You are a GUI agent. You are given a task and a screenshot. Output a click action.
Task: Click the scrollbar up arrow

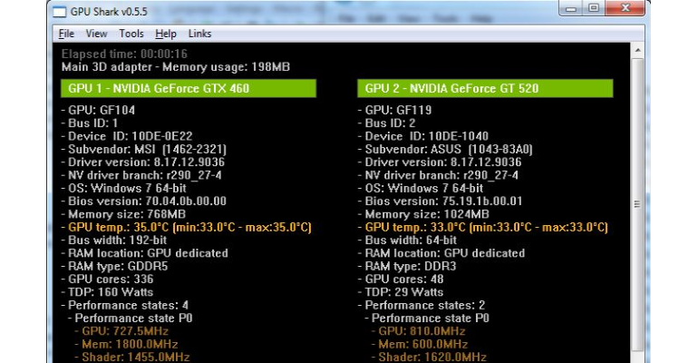(x=637, y=50)
